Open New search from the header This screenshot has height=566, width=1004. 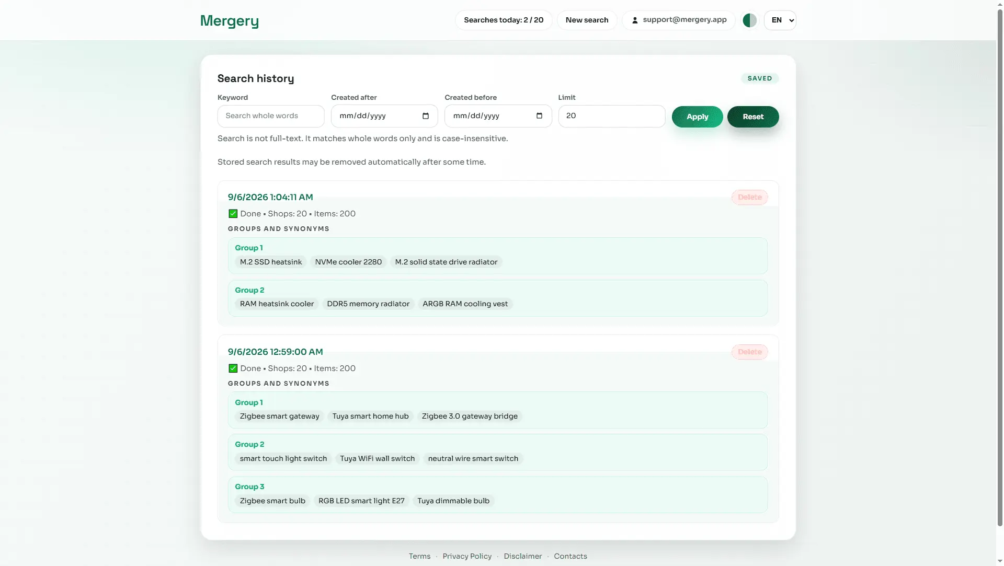point(587,20)
